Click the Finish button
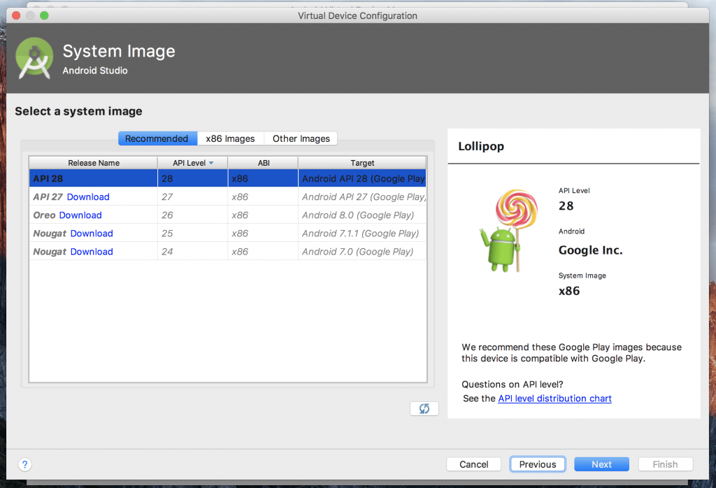716x488 pixels. (x=666, y=464)
